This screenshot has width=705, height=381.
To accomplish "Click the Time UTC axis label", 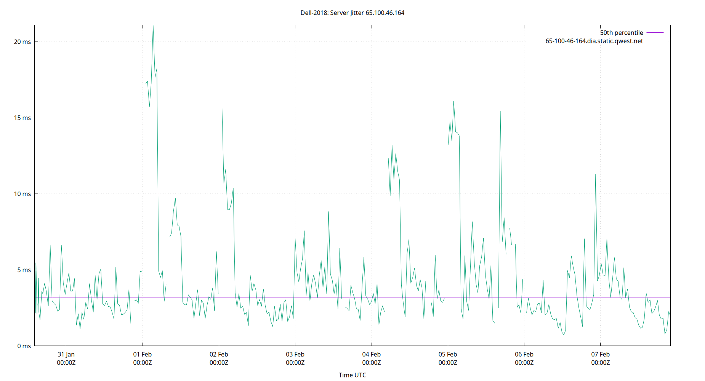I will click(x=352, y=375).
